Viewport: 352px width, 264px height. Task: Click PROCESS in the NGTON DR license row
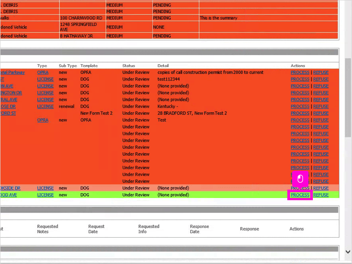pos(300,93)
